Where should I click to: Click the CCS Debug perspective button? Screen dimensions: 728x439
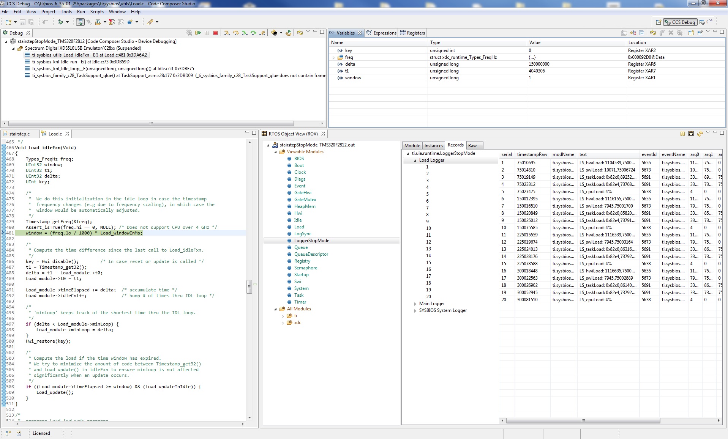coord(681,22)
